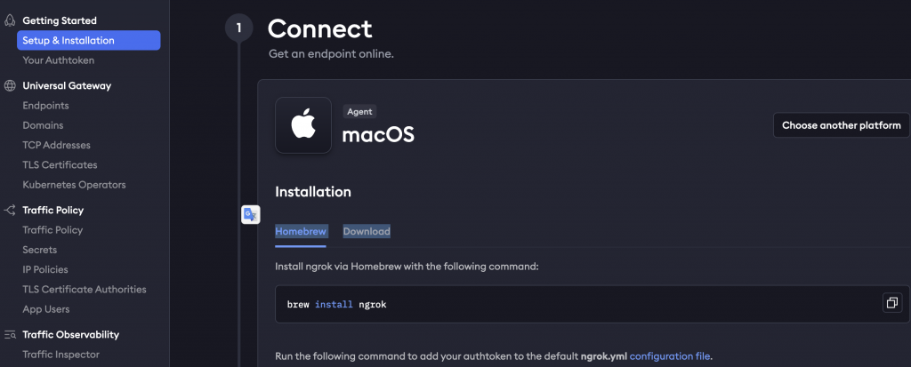The height and width of the screenshot is (367, 911).
Task: Click the Universal Gateway globe icon
Action: click(10, 86)
